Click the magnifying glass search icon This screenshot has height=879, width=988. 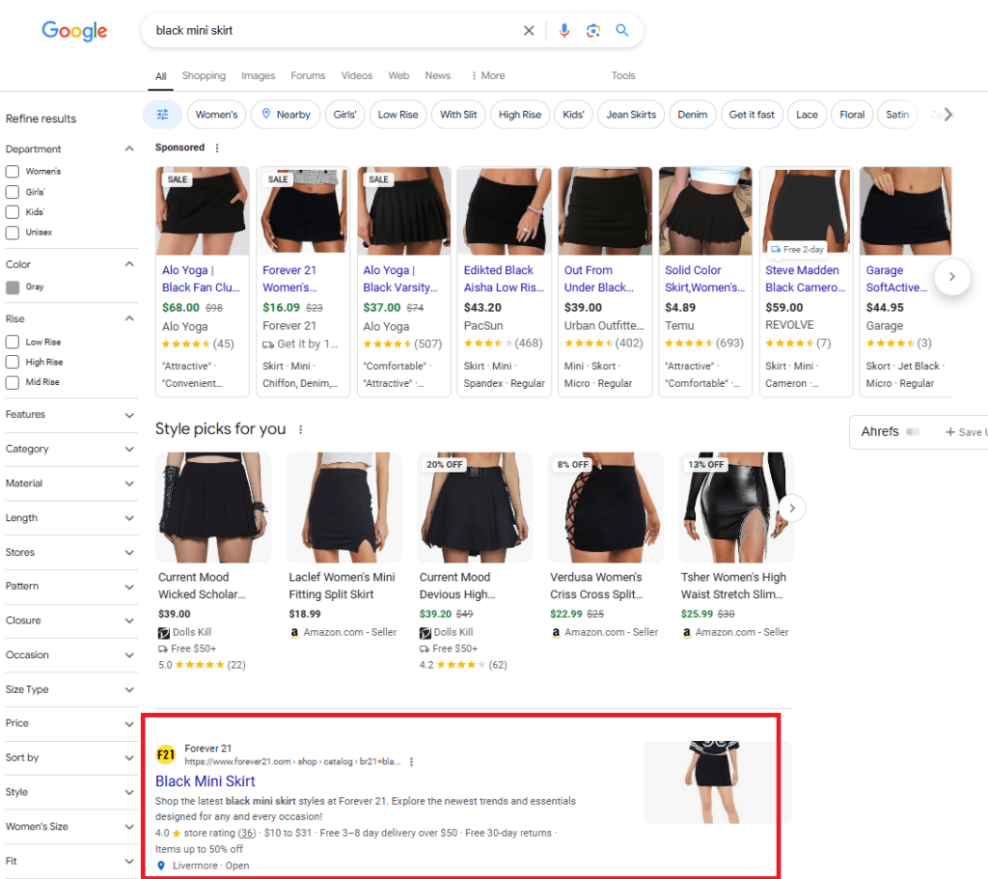click(622, 31)
